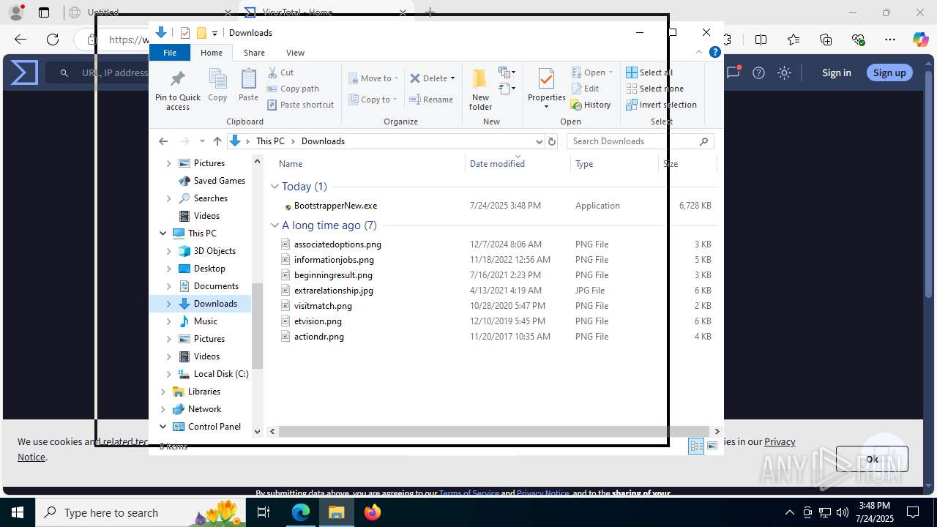Screen dimensions: 937x527
Task: Select Saved Games in tree
Action: pos(219,181)
